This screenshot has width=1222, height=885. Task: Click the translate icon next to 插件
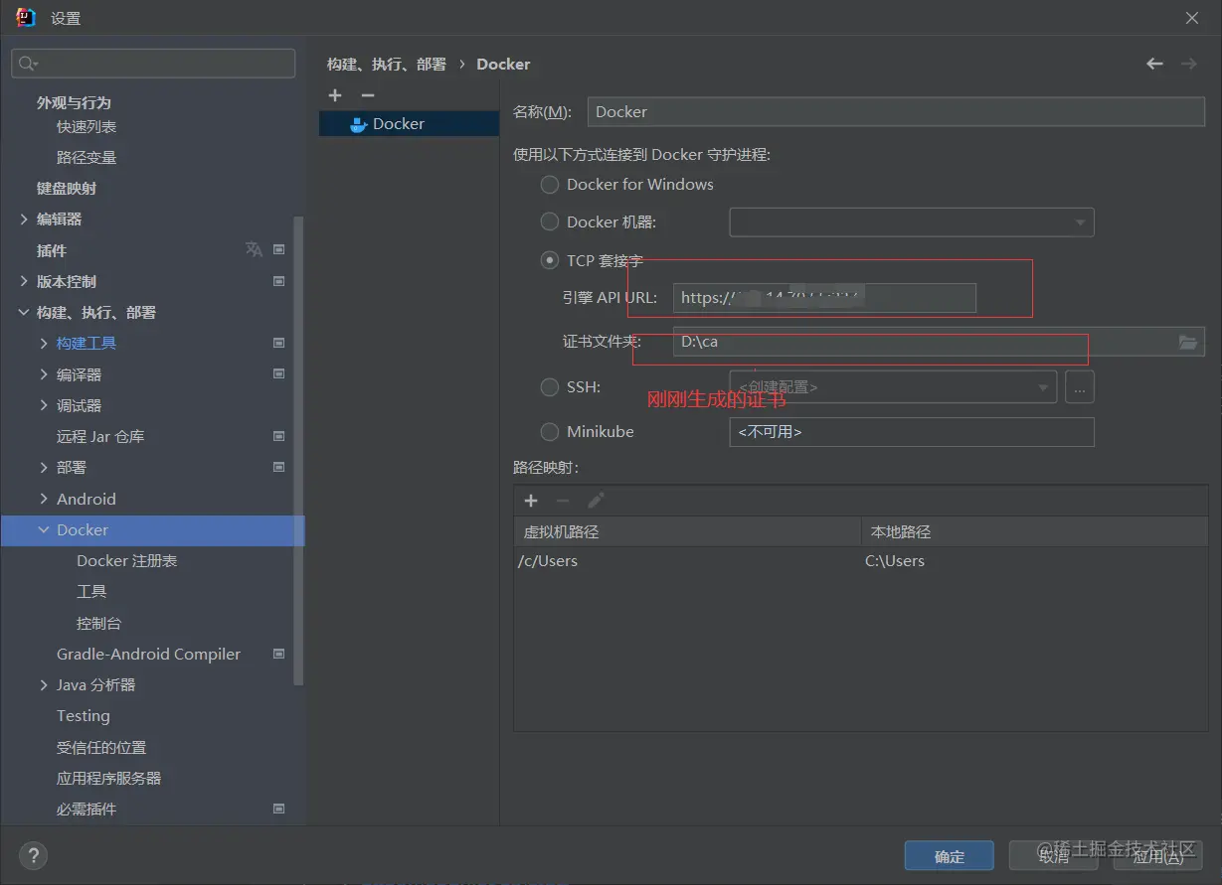tap(254, 249)
